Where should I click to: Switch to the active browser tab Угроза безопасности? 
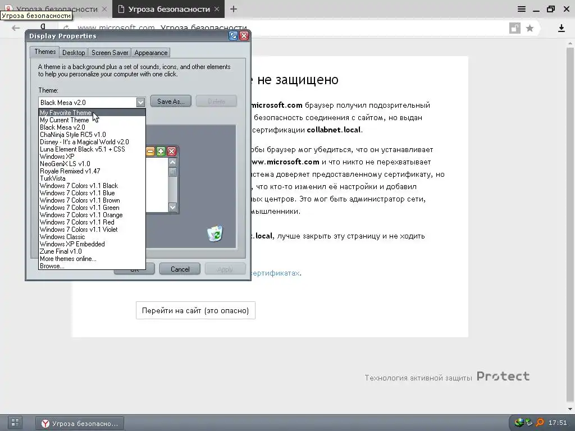[169, 9]
